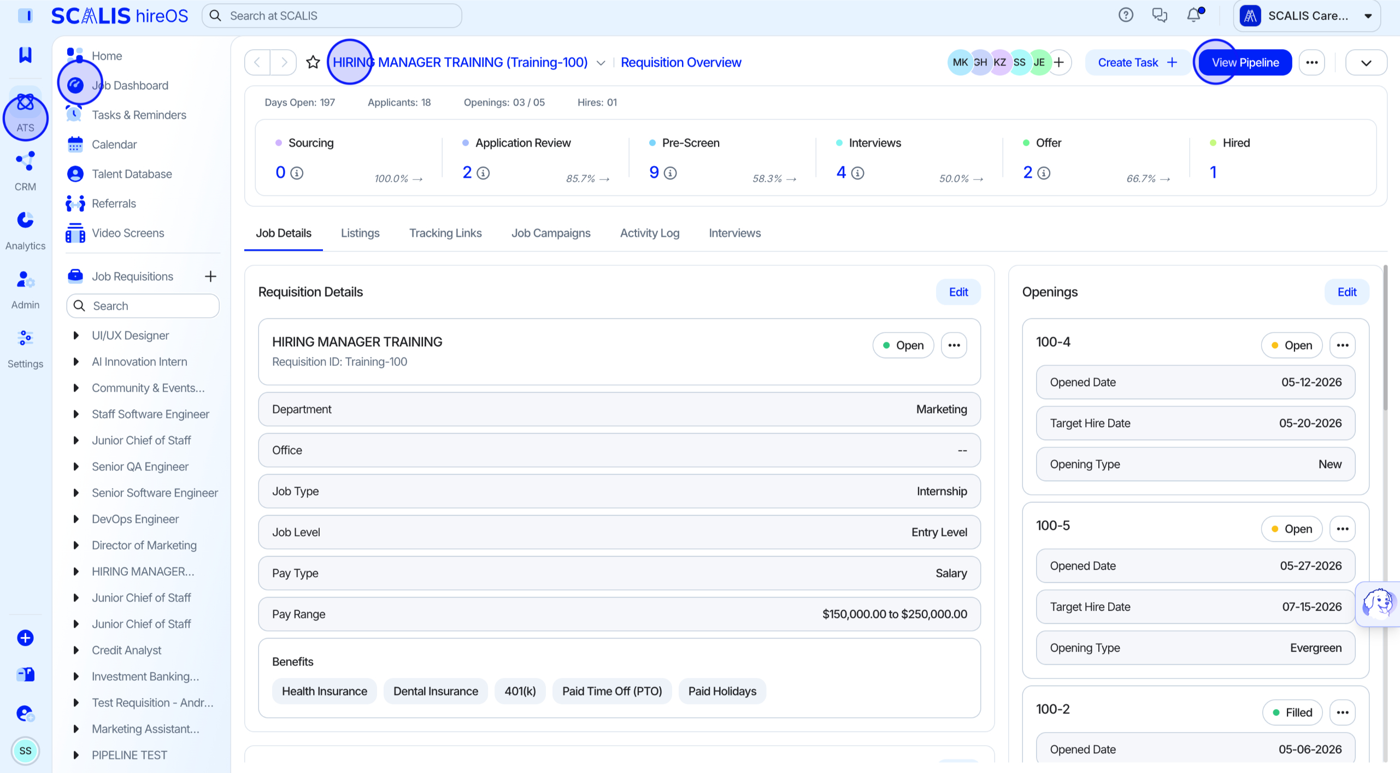The height and width of the screenshot is (773, 1400).
Task: Switch to the Job Details tab
Action: point(284,233)
